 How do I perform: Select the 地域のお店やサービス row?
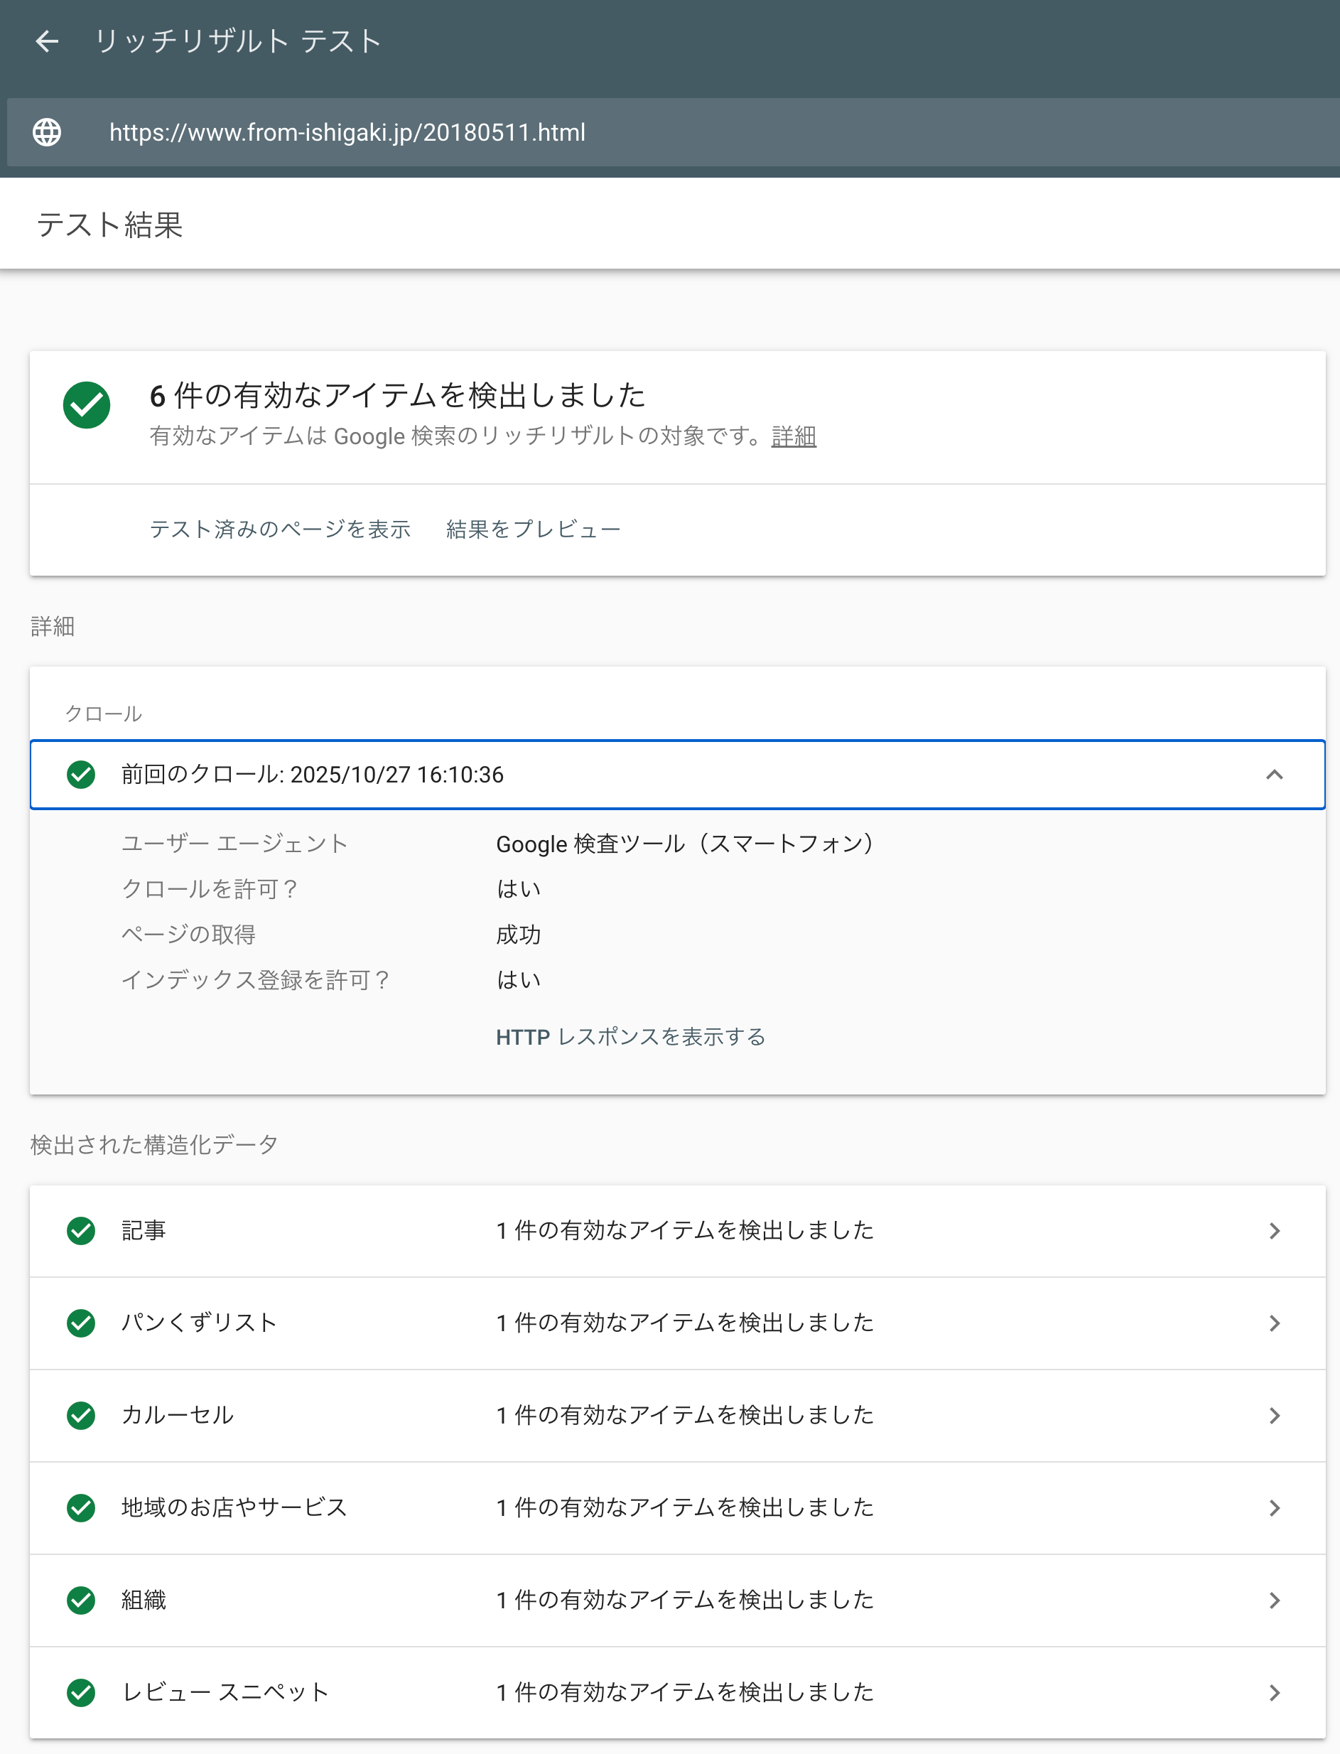(x=670, y=1507)
